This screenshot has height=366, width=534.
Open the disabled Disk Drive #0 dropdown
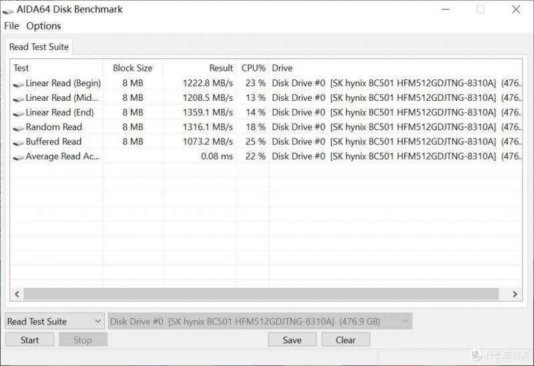[260, 321]
